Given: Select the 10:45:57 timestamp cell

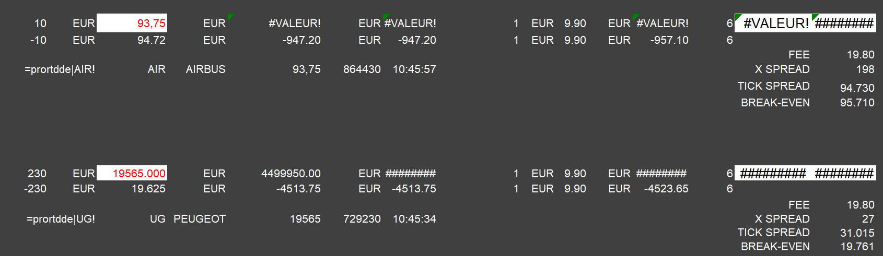Looking at the screenshot, I should click(x=414, y=69).
